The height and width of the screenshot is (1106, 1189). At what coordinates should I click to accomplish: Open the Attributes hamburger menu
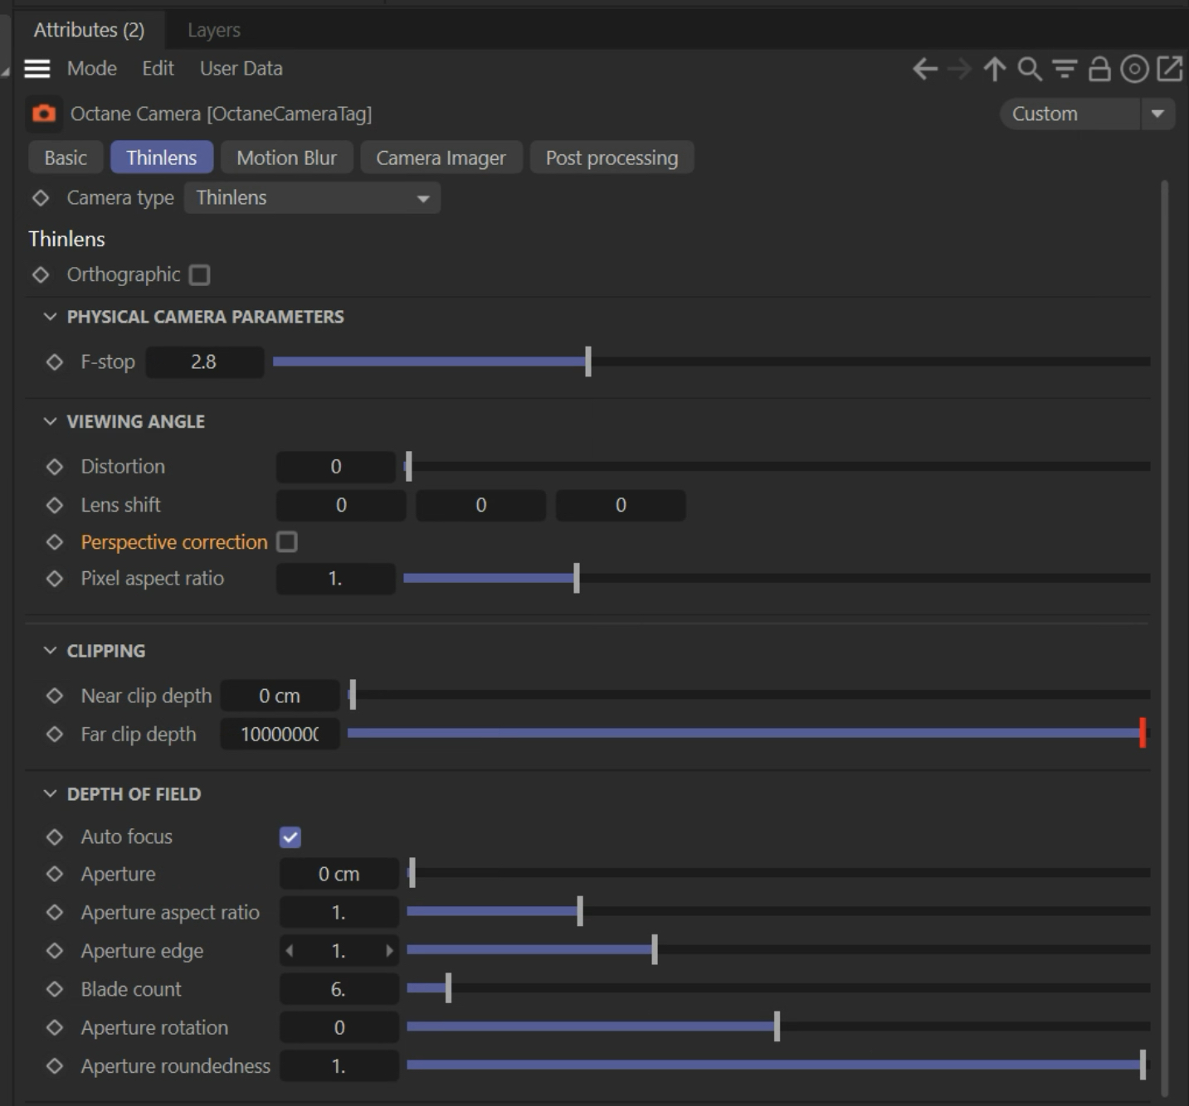click(37, 69)
